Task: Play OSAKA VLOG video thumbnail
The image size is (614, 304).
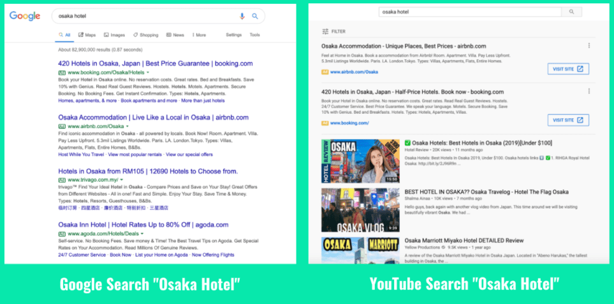Action: coord(361,211)
